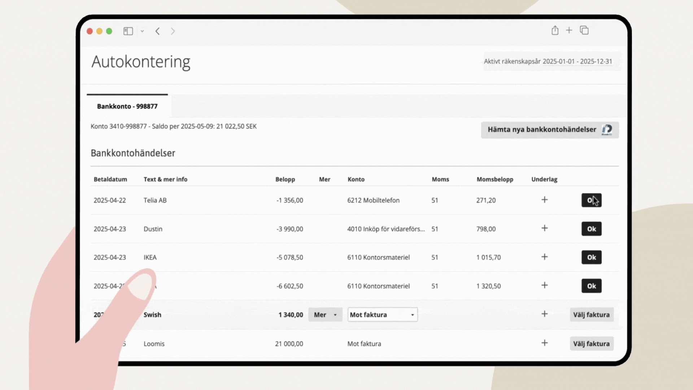Open the Mot faktura account dropdown
The image size is (693, 390).
click(382, 315)
